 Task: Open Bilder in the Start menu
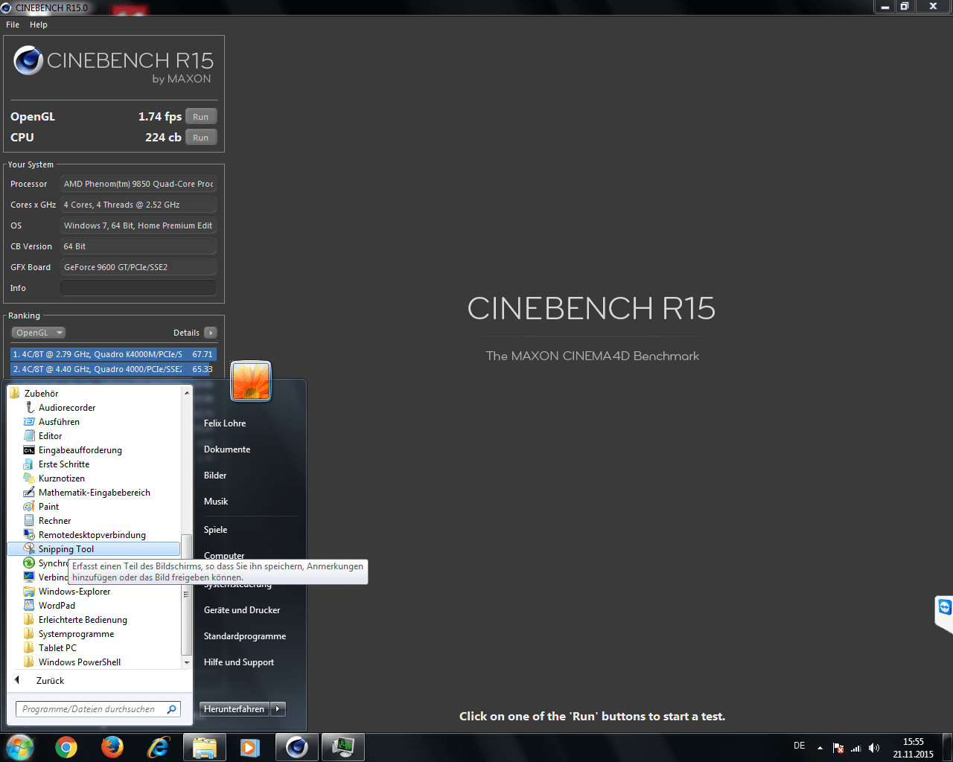coord(215,476)
